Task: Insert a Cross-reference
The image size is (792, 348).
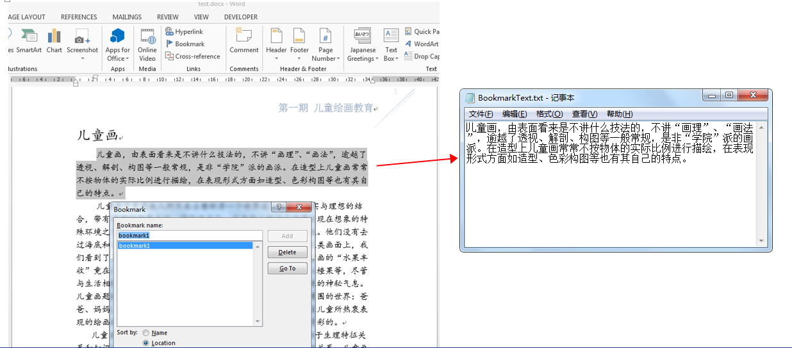Action: pyautogui.click(x=192, y=56)
